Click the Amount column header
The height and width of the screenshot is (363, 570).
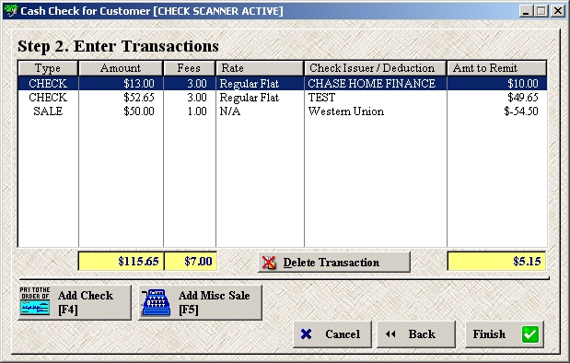121,68
